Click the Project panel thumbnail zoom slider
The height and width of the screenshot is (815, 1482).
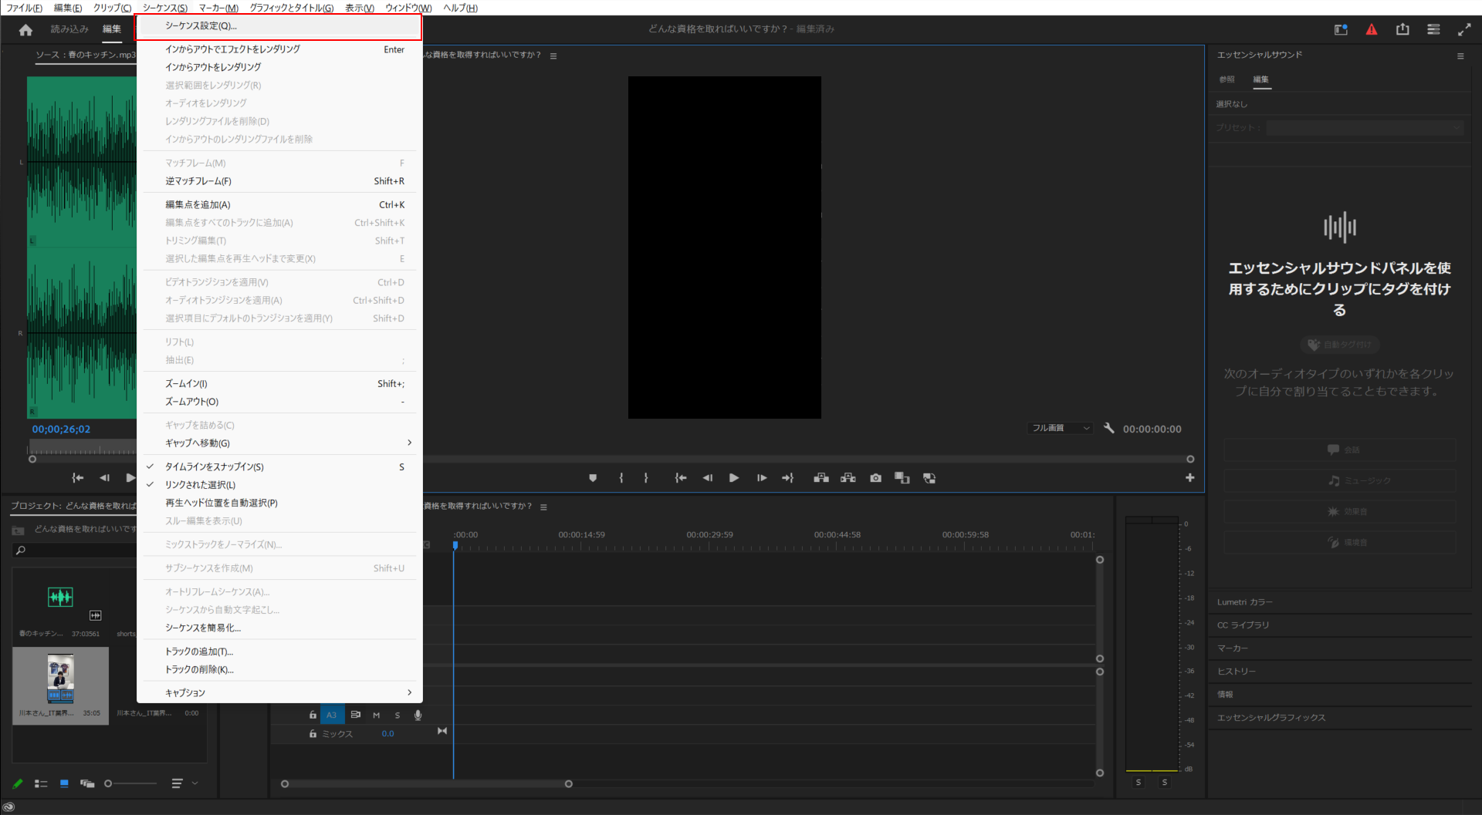point(130,783)
